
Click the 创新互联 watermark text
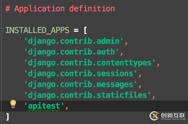coord(173,115)
